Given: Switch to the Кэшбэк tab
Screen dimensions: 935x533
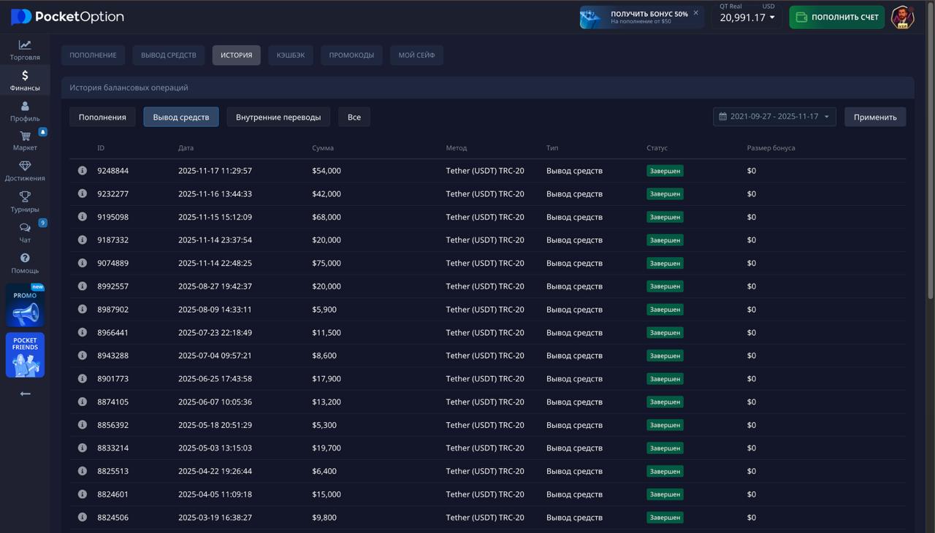Looking at the screenshot, I should [x=291, y=55].
